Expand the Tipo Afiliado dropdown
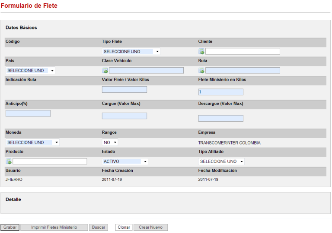 pyautogui.click(x=221, y=161)
